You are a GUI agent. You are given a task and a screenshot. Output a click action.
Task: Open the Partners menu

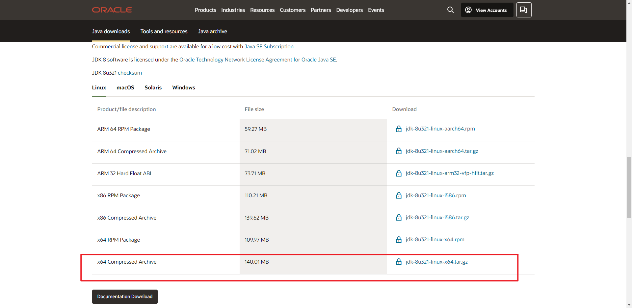point(321,10)
